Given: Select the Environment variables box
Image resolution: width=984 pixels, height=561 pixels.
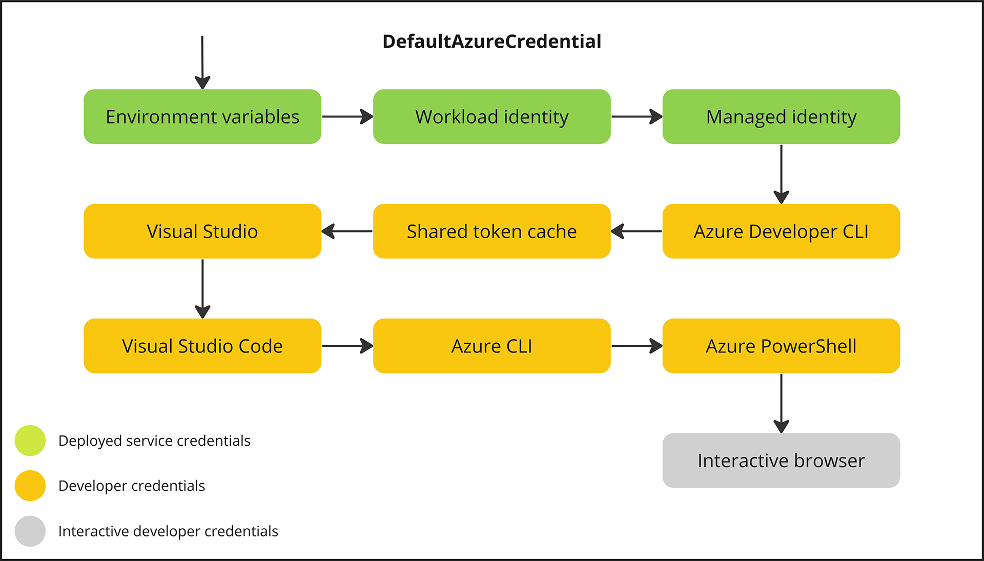Looking at the screenshot, I should tap(202, 117).
